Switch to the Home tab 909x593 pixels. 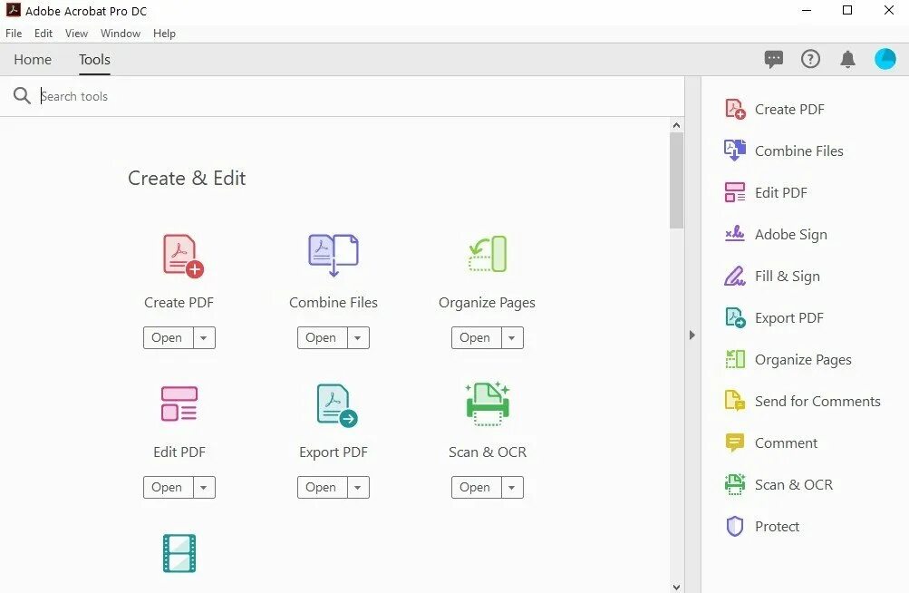pos(33,59)
